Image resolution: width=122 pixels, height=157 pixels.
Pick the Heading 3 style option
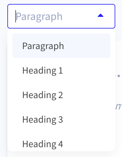[61, 119]
